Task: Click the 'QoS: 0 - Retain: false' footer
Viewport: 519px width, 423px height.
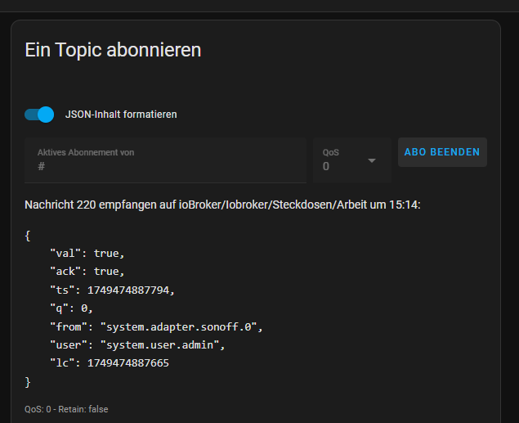Action: point(66,409)
